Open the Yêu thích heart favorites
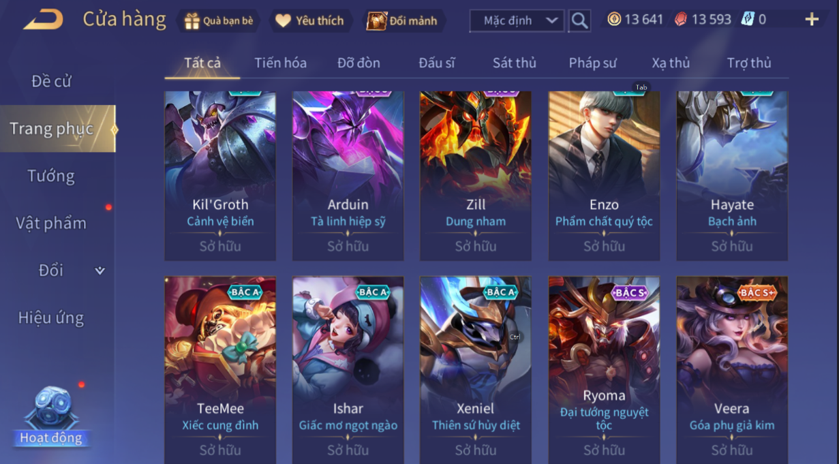Viewport: 839px width, 464px height. [283, 21]
